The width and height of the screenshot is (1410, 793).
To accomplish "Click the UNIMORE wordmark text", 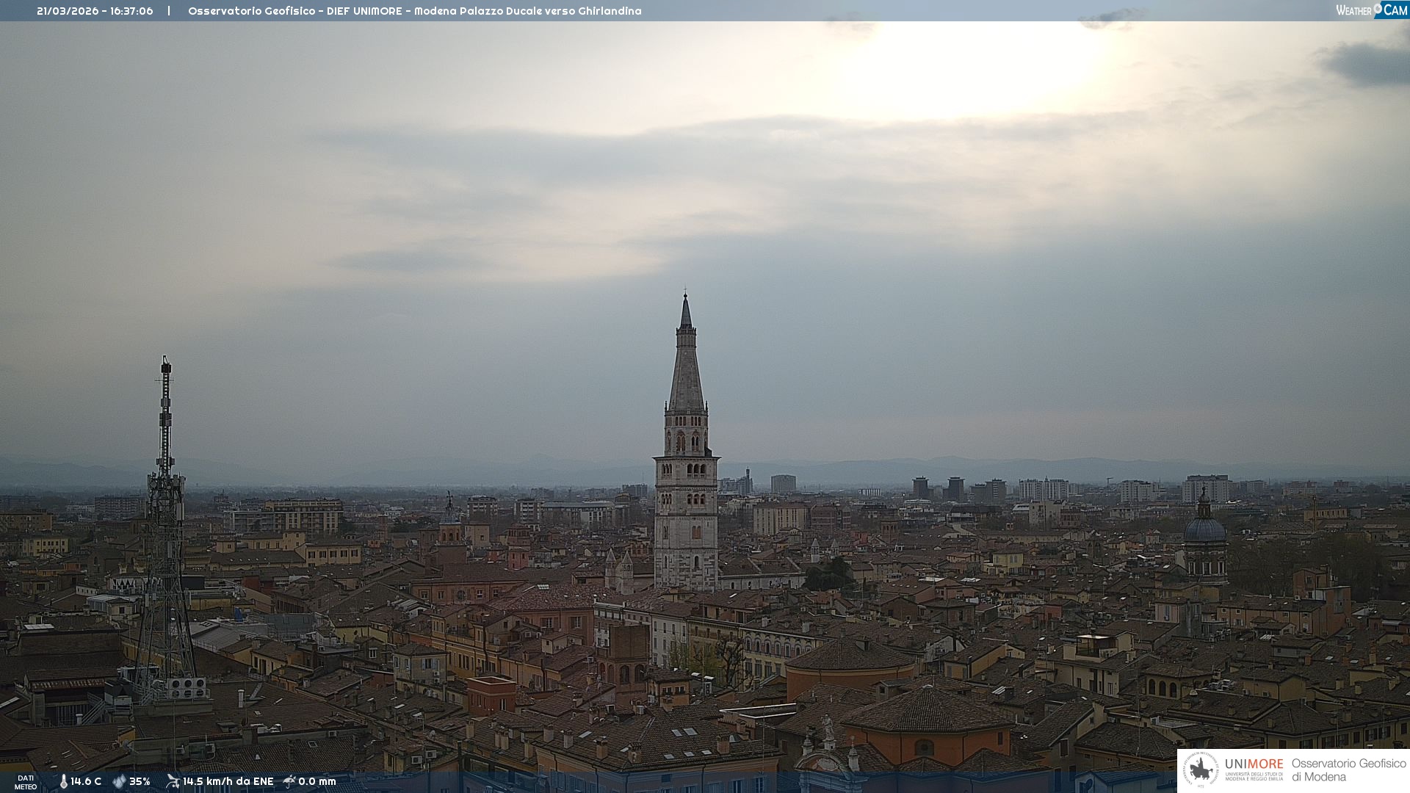I will (1254, 764).
